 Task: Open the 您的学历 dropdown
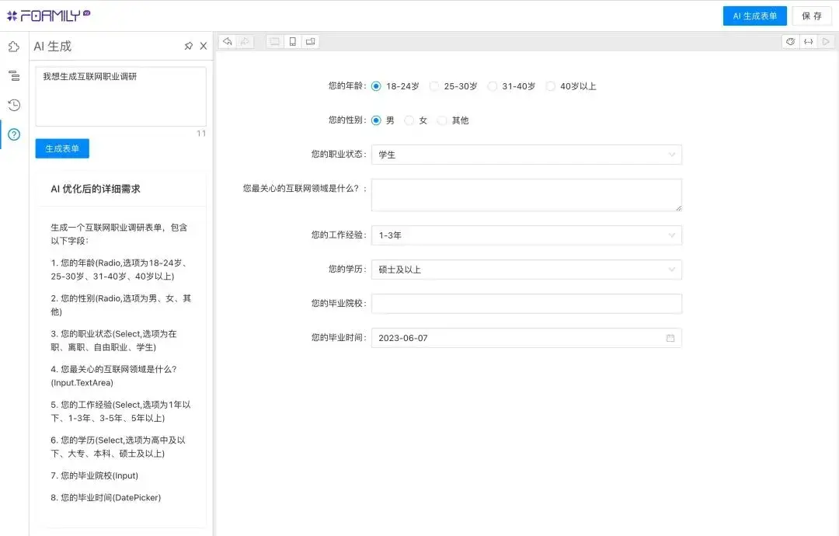(x=527, y=270)
